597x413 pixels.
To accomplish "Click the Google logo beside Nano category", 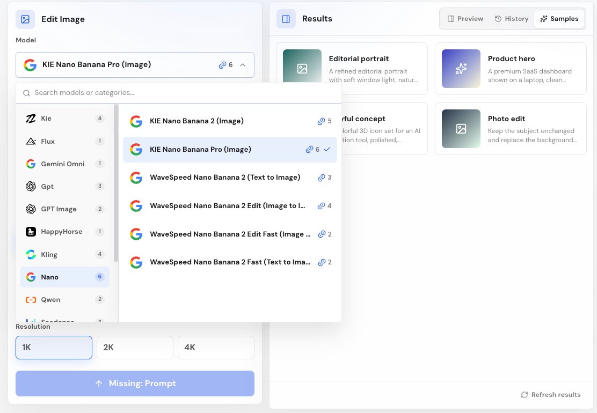I will tap(31, 277).
